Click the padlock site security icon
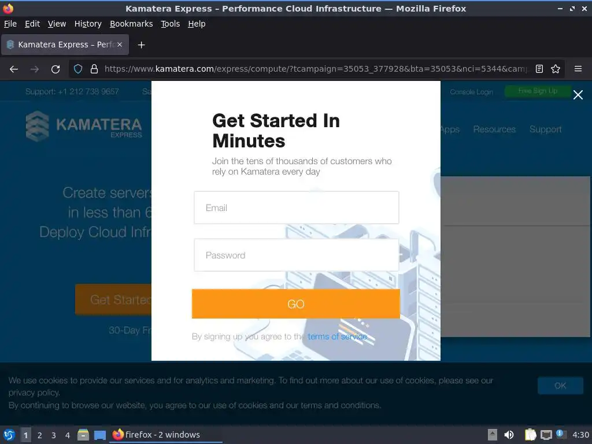This screenshot has height=444, width=592. pos(94,69)
